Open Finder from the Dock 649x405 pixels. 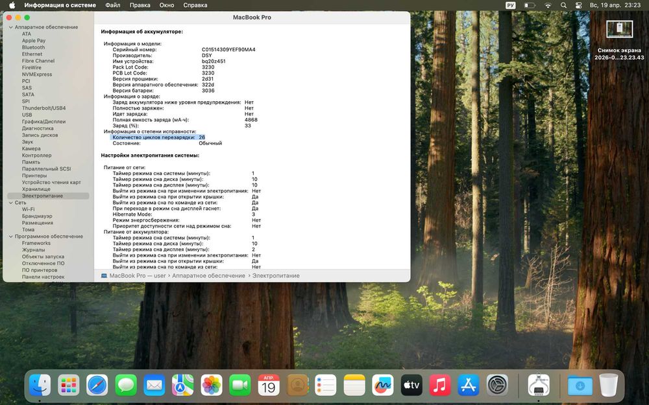click(x=40, y=385)
